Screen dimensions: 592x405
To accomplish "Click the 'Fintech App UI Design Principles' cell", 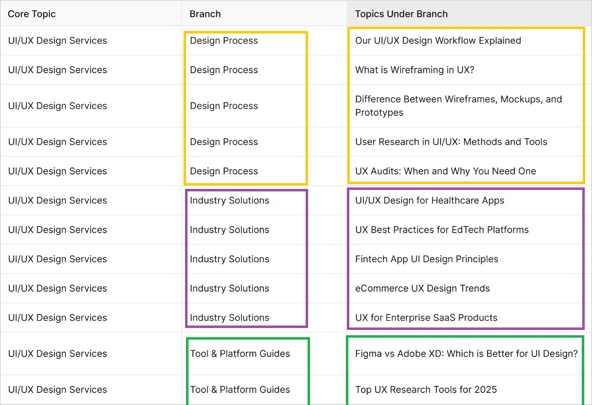I will pos(426,259).
